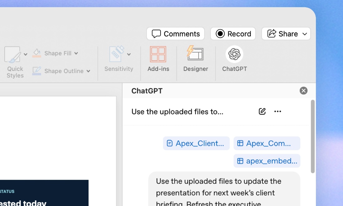Apply Shape Outline pen icon
Viewport: 343px width, 206px height.
tap(37, 71)
